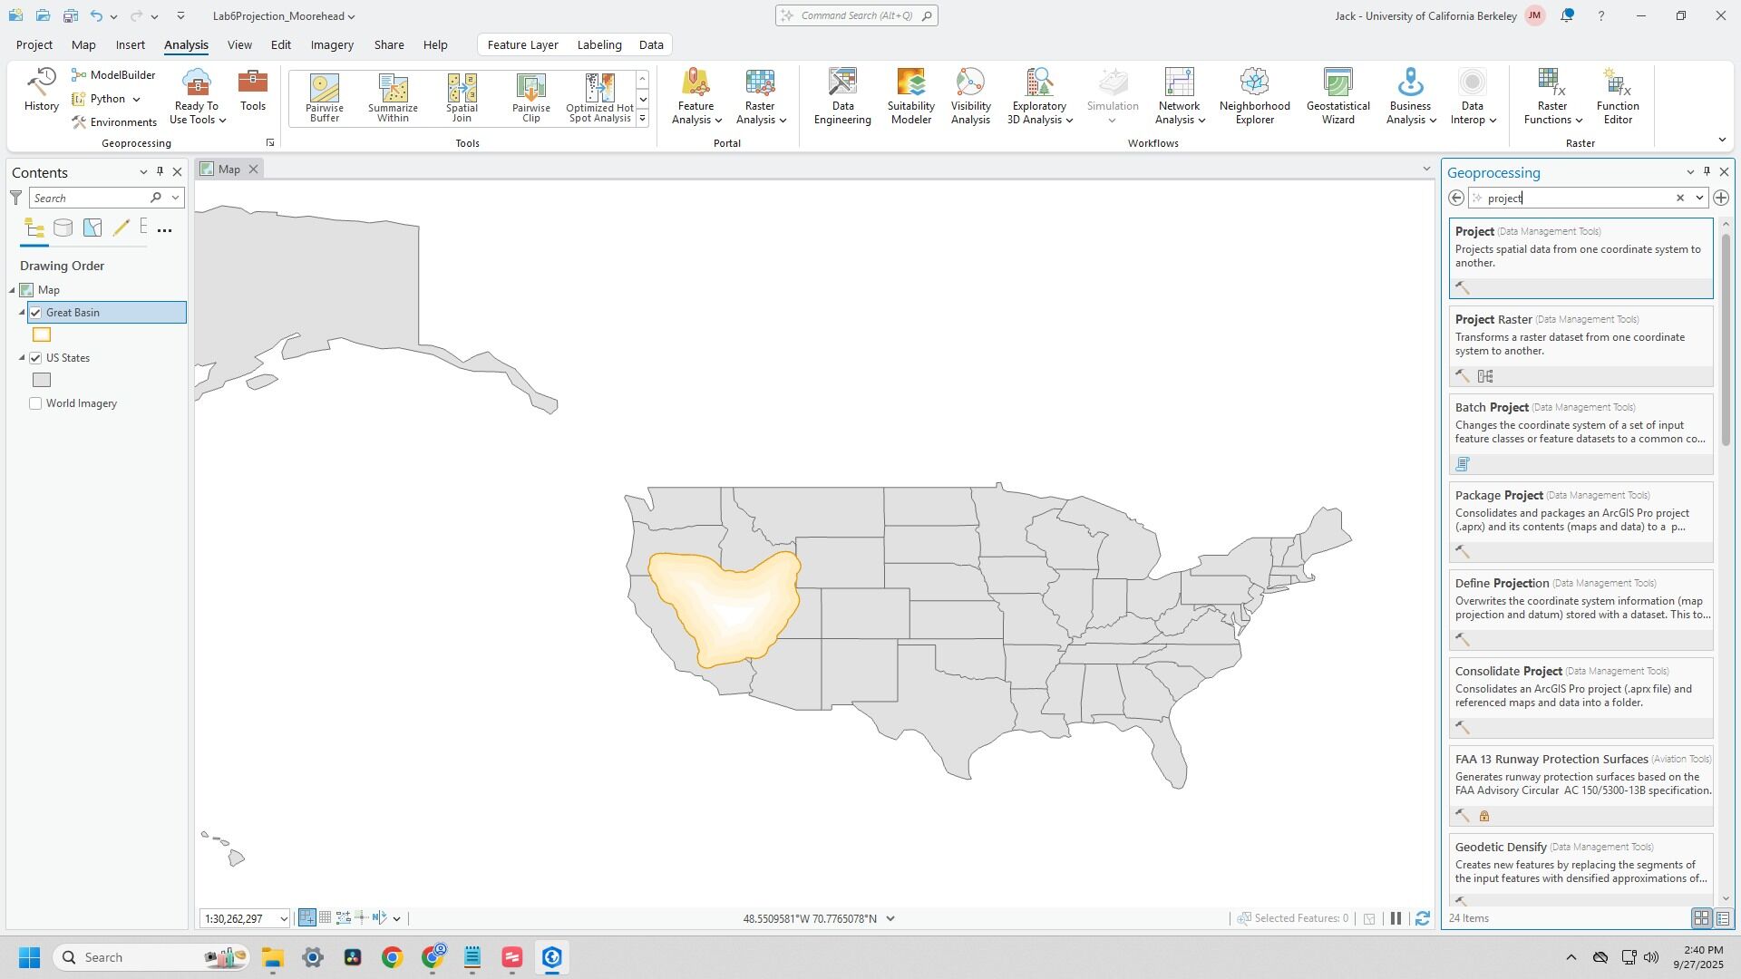Open the ModelBuilder window
1741x979 pixels.
click(x=114, y=75)
